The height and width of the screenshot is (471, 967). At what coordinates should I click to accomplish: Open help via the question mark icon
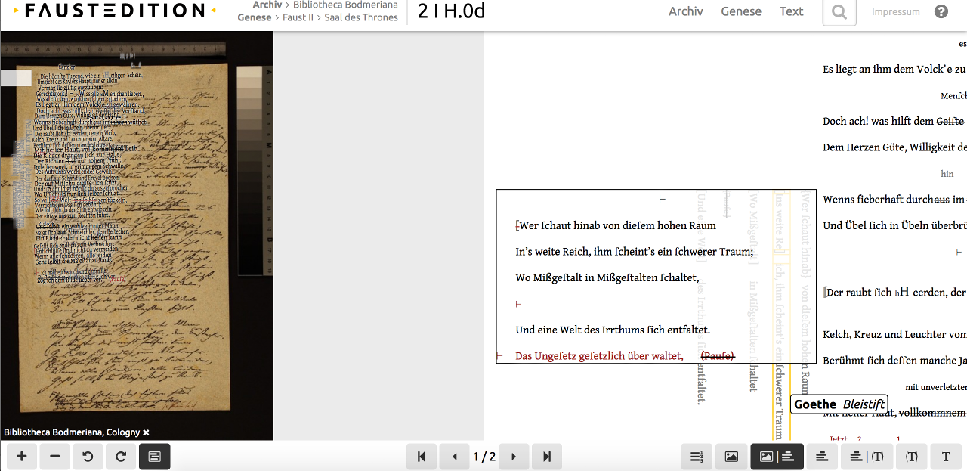[x=941, y=11]
